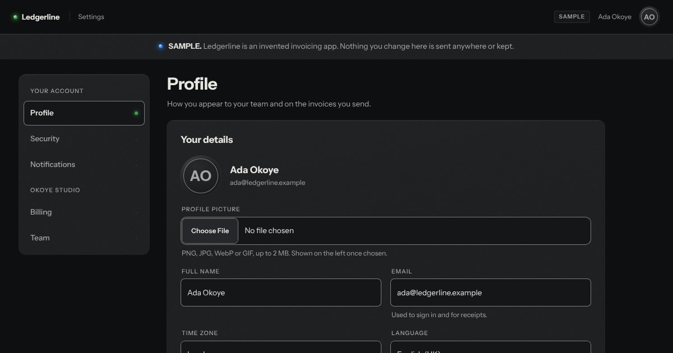The height and width of the screenshot is (353, 673).
Task: Click the Ledgerline logo in the header
Action: [x=36, y=17]
